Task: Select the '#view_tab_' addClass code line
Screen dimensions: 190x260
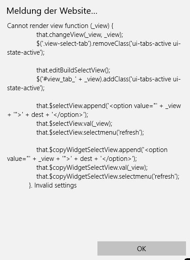Action: coord(109,79)
